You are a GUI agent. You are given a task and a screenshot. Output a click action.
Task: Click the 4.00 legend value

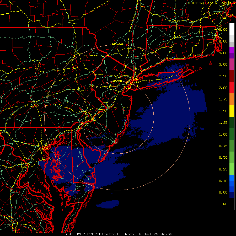(223, 53)
